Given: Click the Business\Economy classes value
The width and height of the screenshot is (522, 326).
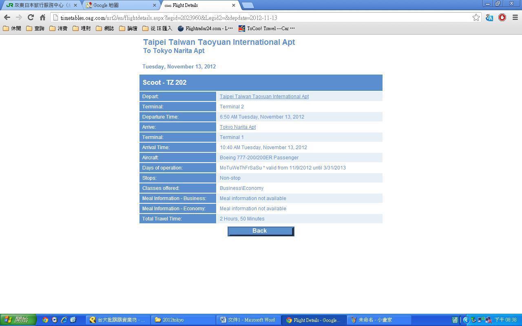Looking at the screenshot, I should [241, 188].
